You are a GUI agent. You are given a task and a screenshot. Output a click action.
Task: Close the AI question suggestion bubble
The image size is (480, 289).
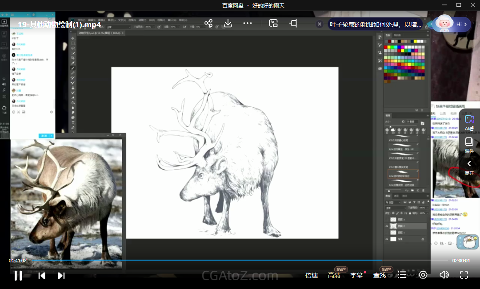tap(320, 24)
